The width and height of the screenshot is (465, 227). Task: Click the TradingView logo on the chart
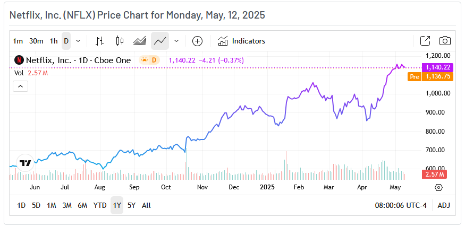click(x=25, y=163)
